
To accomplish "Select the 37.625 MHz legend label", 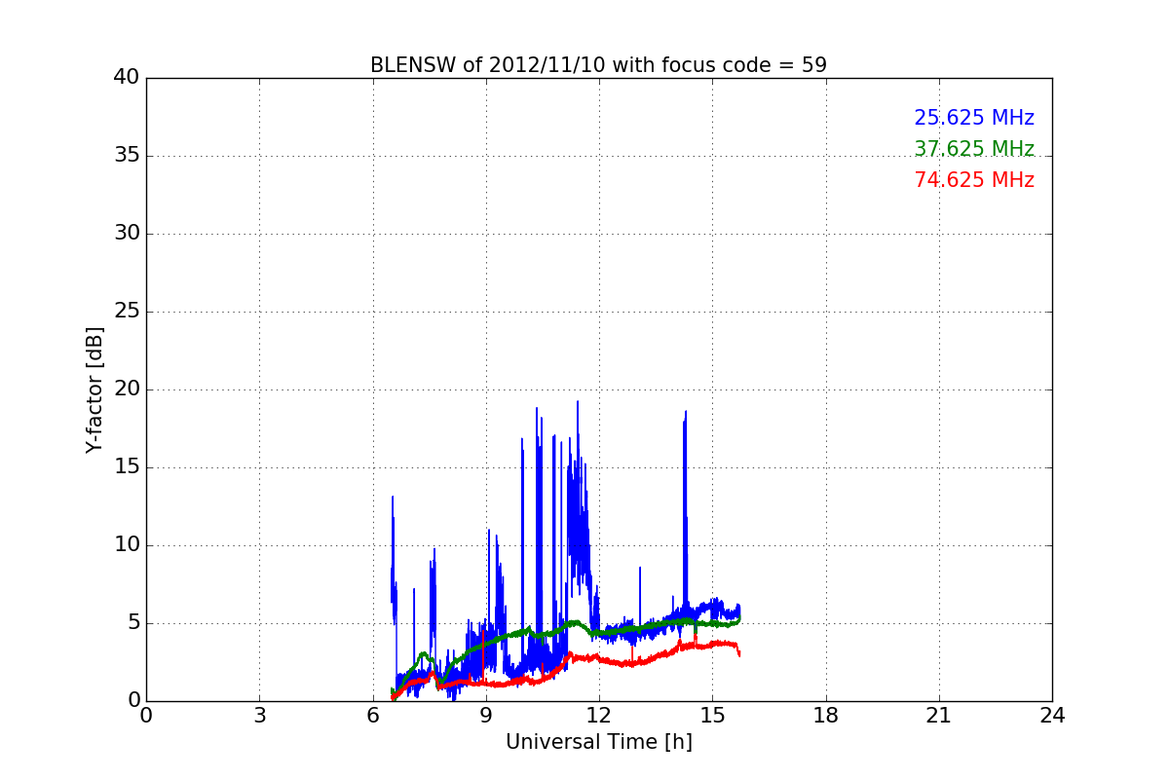I will pos(974,149).
